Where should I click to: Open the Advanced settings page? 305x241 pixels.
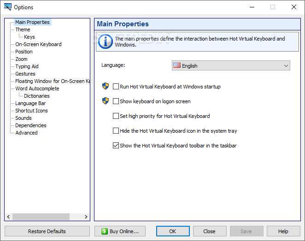point(26,133)
